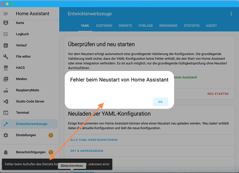The width and height of the screenshot is (239, 173).
Task: Click the Entwicklerwerkzeuge hammer icon
Action: [6, 124]
